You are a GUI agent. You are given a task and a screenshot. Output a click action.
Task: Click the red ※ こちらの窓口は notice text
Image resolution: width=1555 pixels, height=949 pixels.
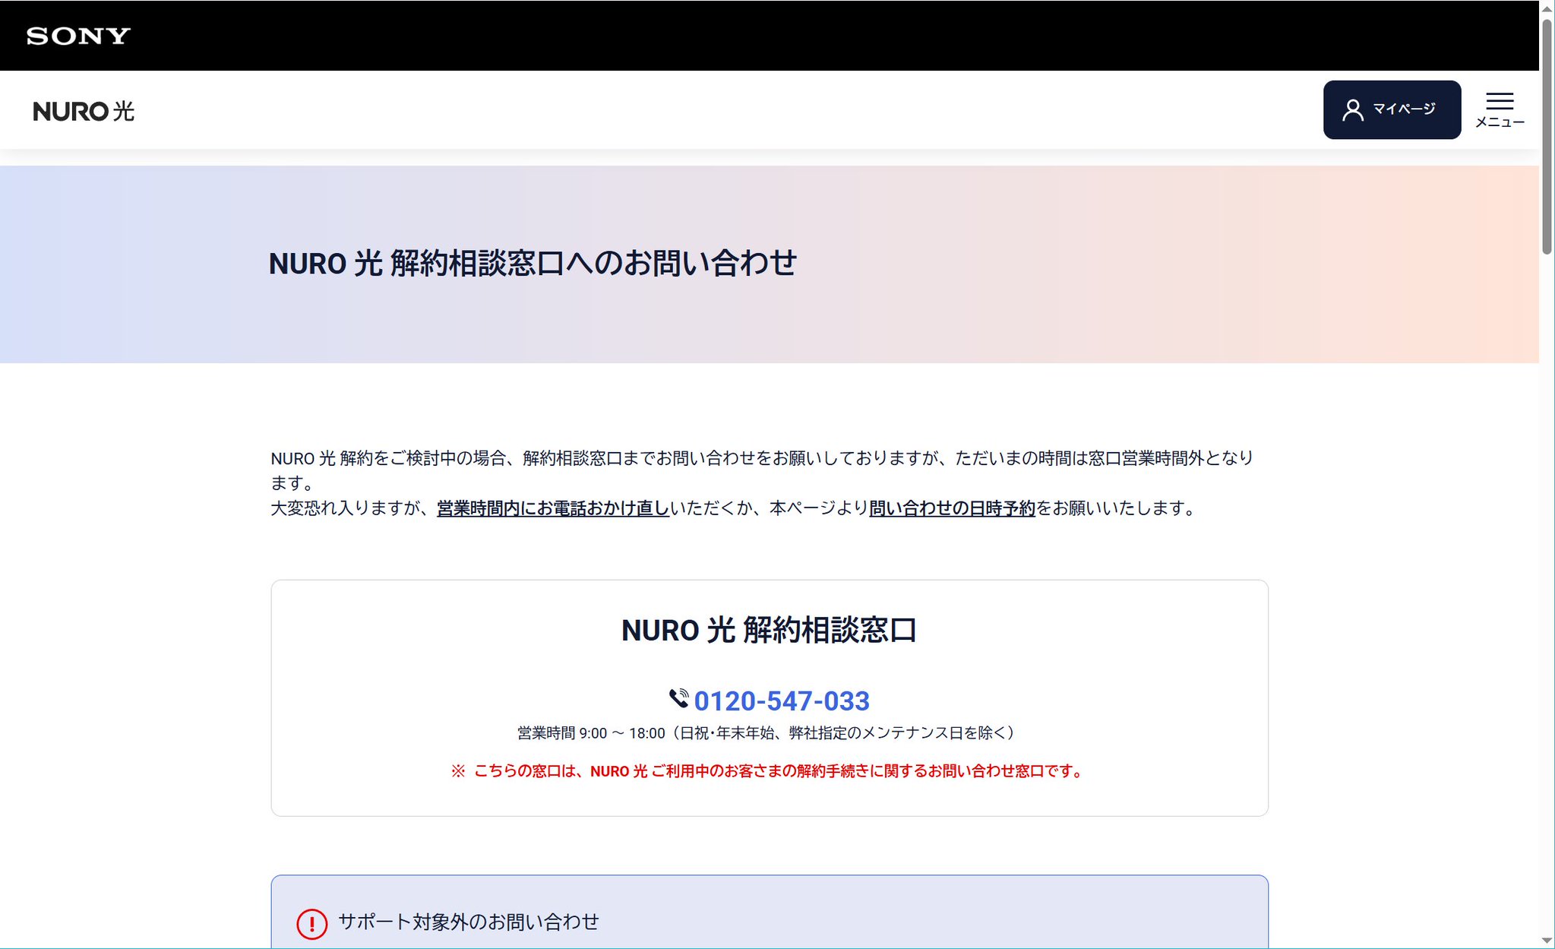[769, 770]
